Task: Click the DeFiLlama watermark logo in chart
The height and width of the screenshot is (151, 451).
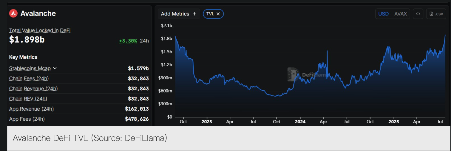Action: click(x=293, y=74)
